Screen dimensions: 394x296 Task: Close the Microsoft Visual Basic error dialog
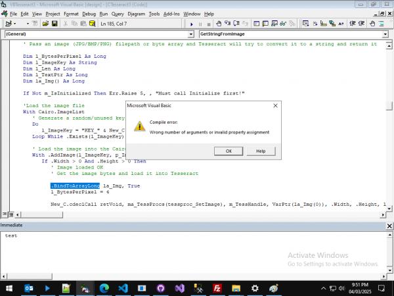[x=275, y=106]
